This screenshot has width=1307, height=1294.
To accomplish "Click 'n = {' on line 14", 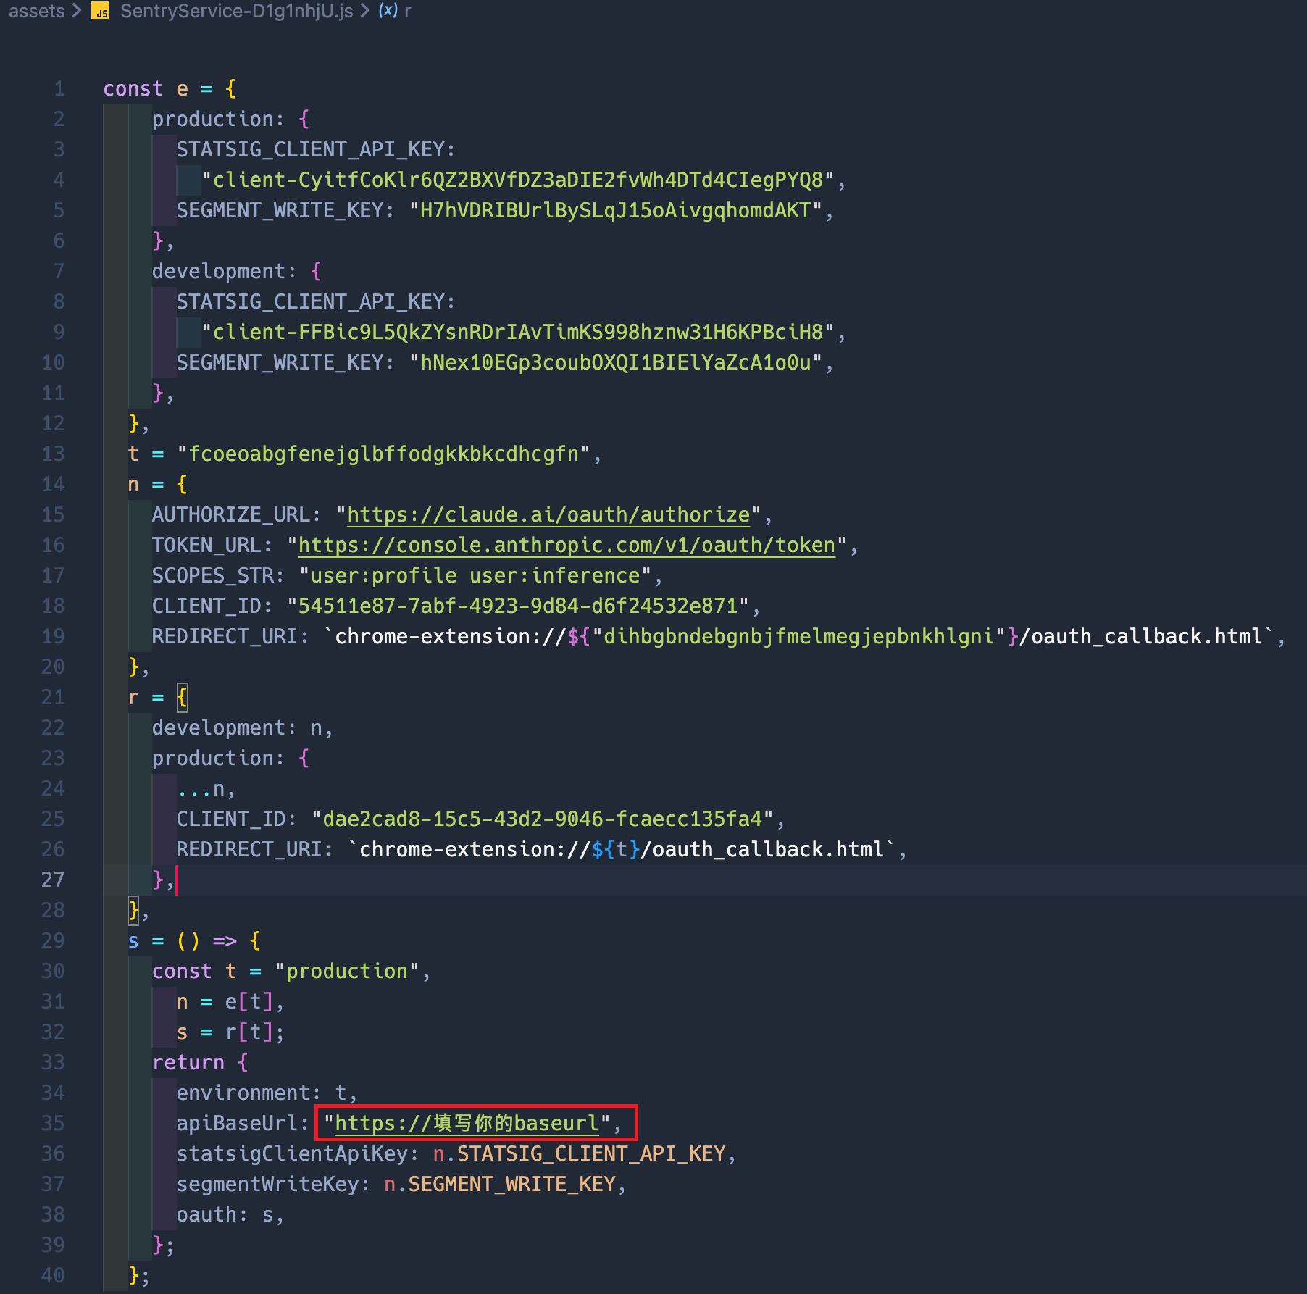I will coord(158,484).
